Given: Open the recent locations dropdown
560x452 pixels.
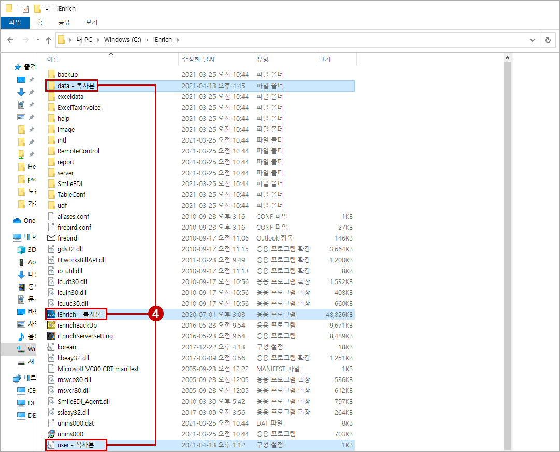Looking at the screenshot, I should click(x=38, y=40).
